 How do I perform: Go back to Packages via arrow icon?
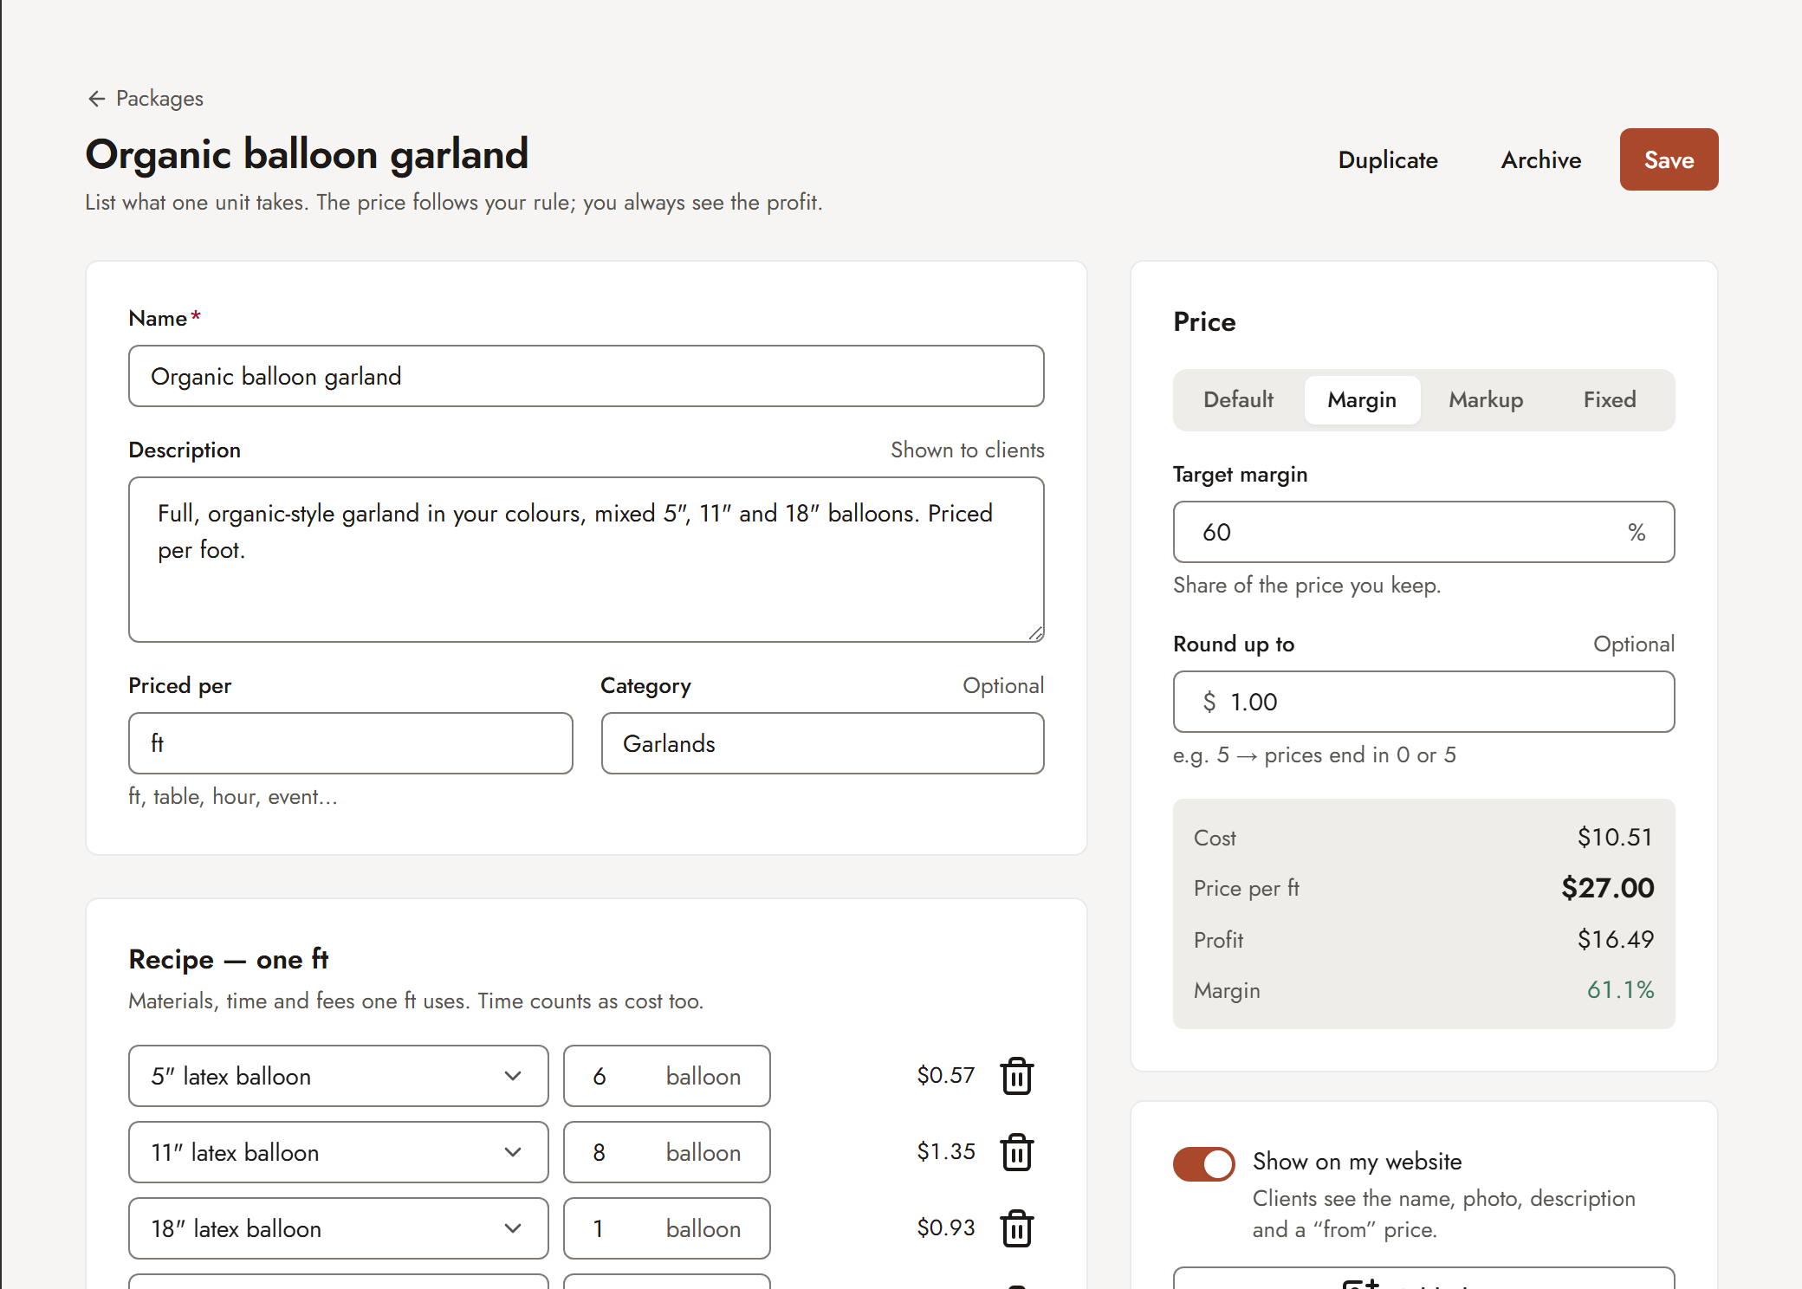[x=96, y=99]
